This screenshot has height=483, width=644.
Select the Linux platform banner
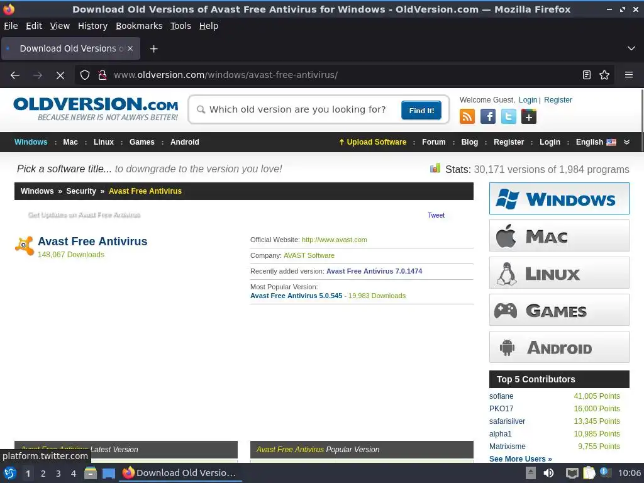pyautogui.click(x=559, y=273)
